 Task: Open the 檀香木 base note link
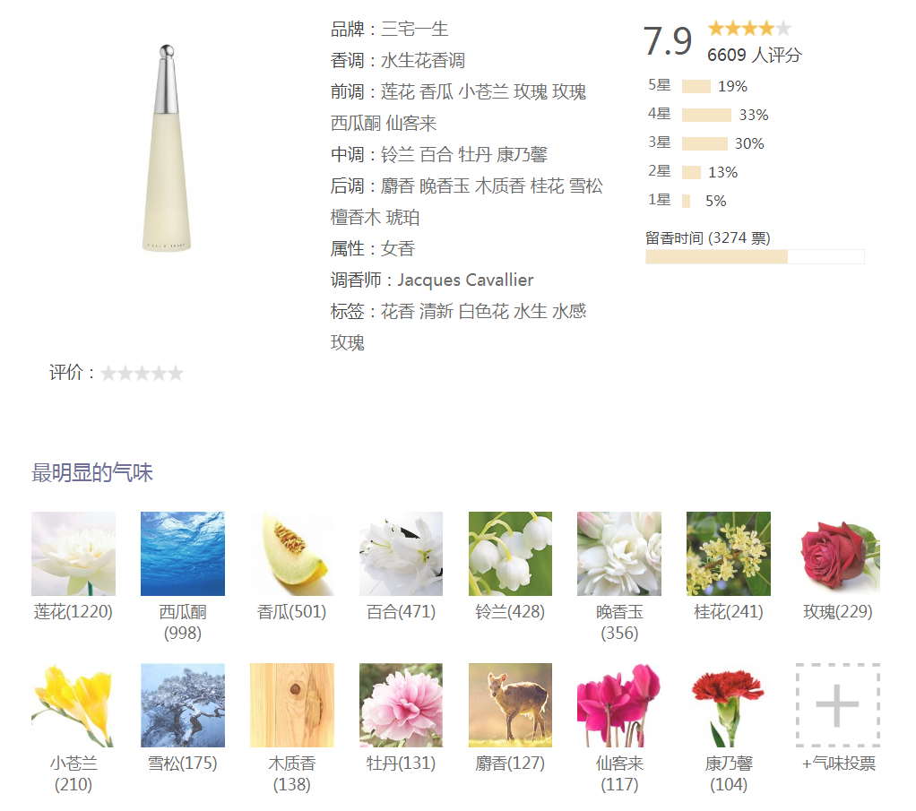click(x=356, y=218)
